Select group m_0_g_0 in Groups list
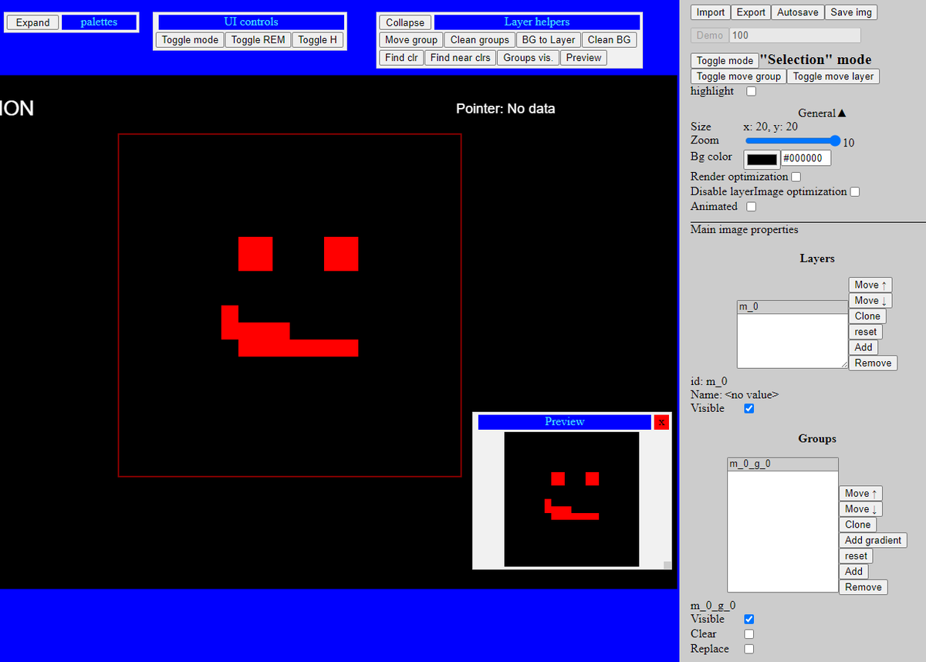The image size is (926, 662). pos(782,464)
